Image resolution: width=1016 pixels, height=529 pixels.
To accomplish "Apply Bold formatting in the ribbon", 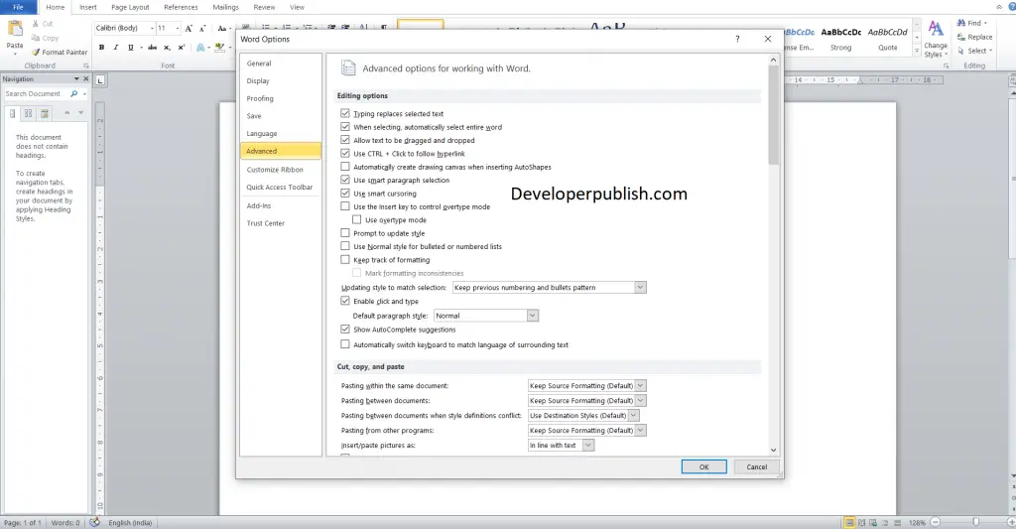I will pyautogui.click(x=102, y=48).
